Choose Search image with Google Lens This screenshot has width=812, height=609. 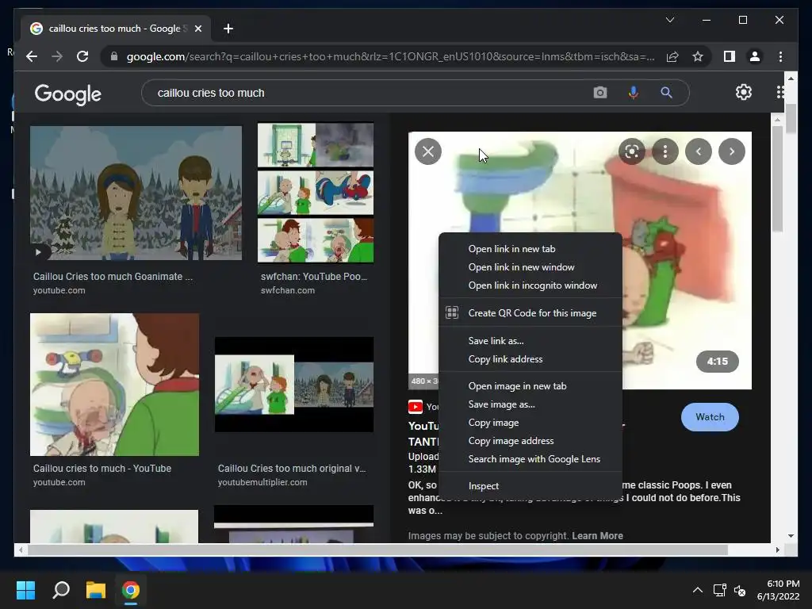[x=530, y=459]
